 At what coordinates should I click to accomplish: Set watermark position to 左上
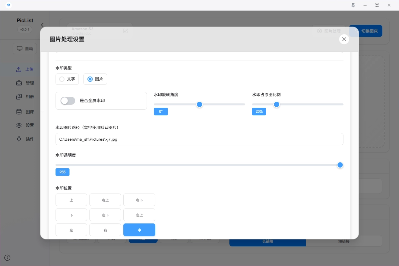tap(139, 215)
